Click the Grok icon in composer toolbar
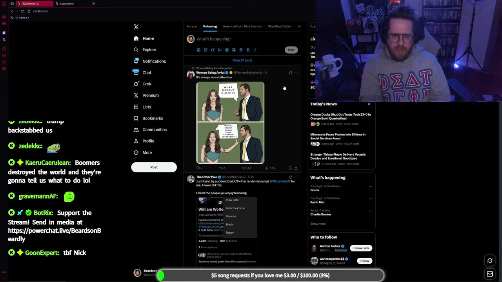The width and height of the screenshot is (502, 282). 213,50
